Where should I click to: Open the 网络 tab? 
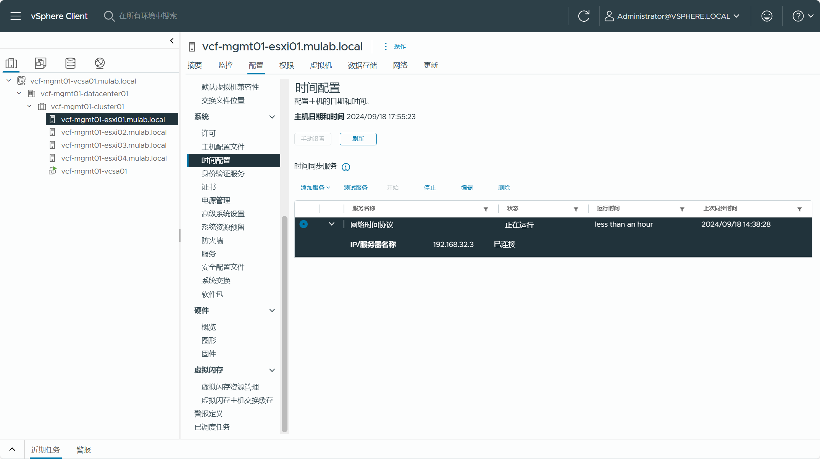(400, 65)
